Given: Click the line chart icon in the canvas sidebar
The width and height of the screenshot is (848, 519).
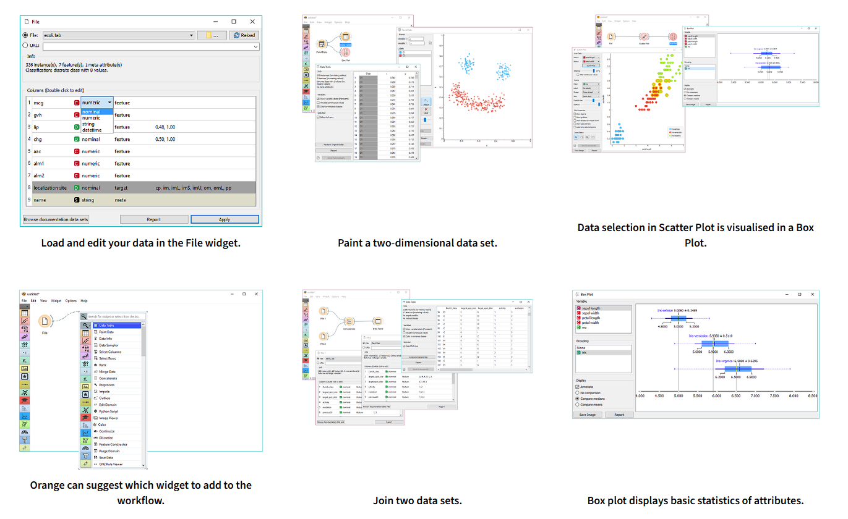Looking at the screenshot, I should [25, 416].
